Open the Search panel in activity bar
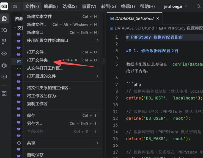 [x=4, y=30]
